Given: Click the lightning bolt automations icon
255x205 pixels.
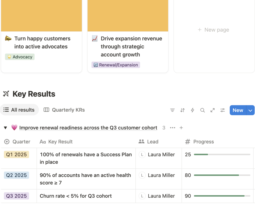Looking at the screenshot, I should pyautogui.click(x=193, y=110).
